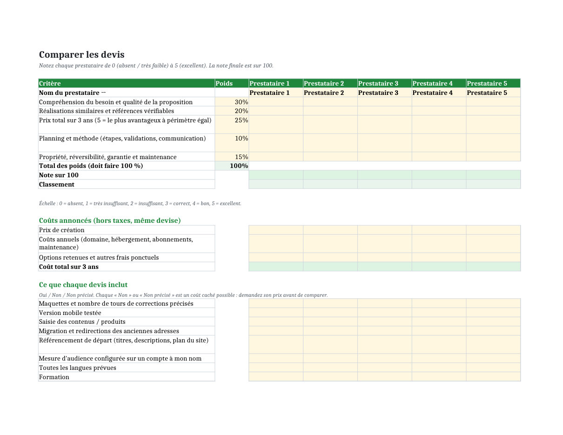
Task: Select the "Référencement de départ" row label
Action: tap(127, 345)
